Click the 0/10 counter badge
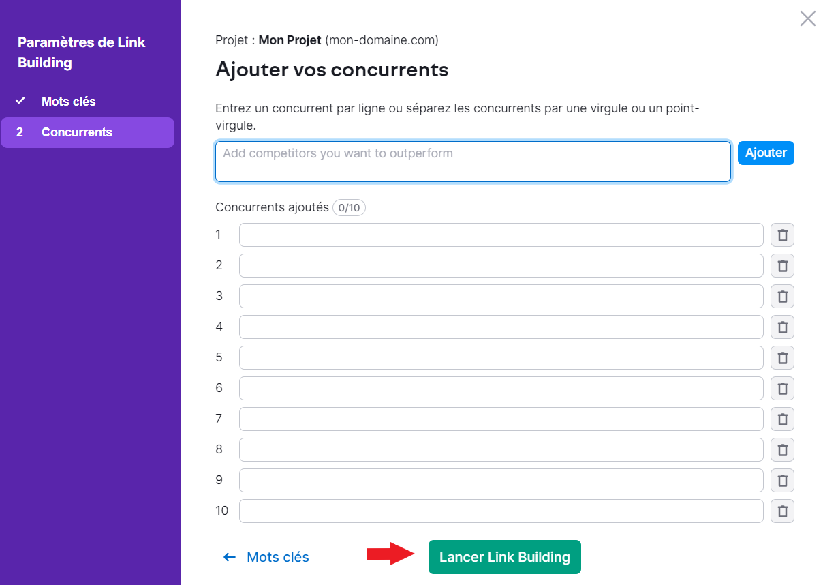 (x=349, y=207)
